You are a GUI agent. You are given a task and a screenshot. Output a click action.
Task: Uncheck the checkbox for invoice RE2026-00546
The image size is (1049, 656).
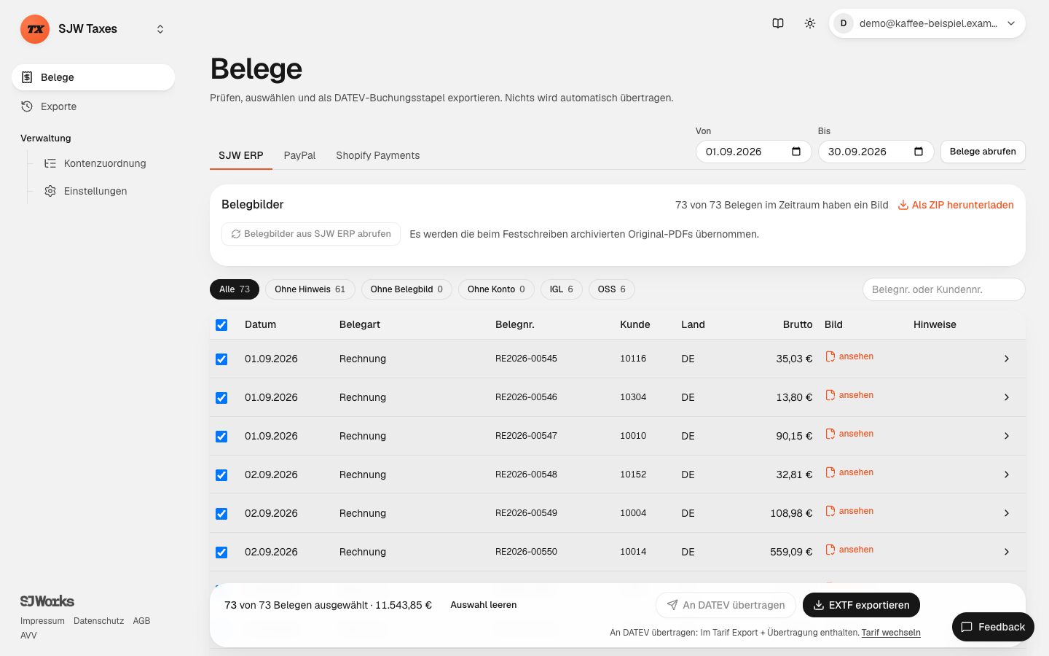(221, 398)
